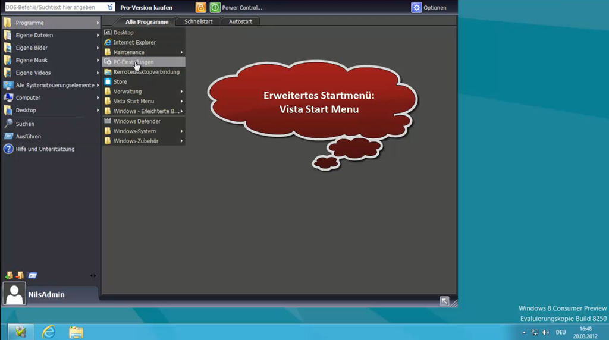Open the search field dropdown icon

(110, 7)
